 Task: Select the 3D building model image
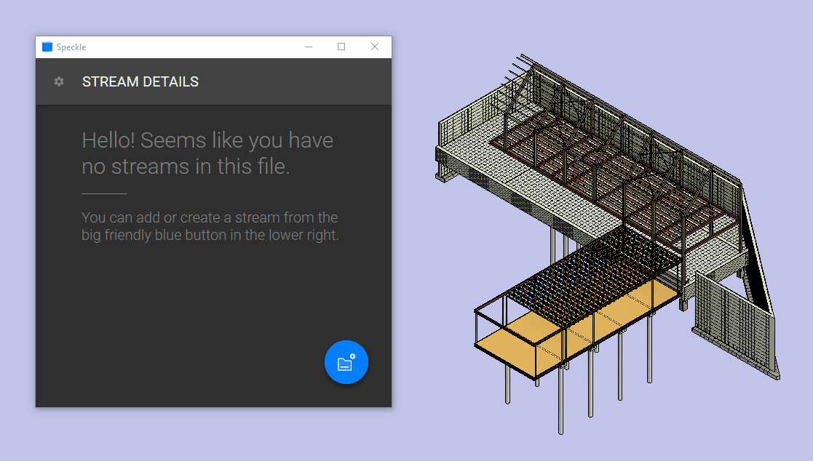point(607,244)
